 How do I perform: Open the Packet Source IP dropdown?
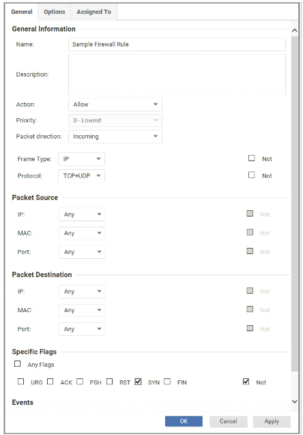pos(82,214)
